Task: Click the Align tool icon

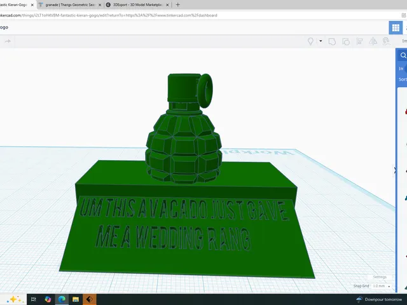Action: 359,41
